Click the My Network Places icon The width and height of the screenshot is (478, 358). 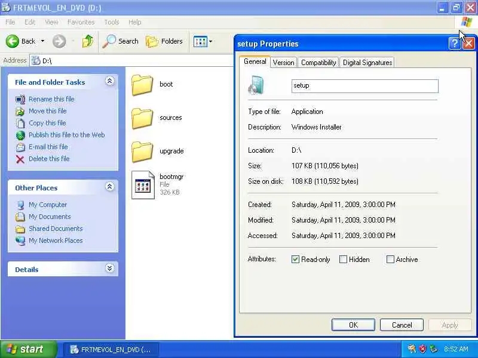(20, 241)
